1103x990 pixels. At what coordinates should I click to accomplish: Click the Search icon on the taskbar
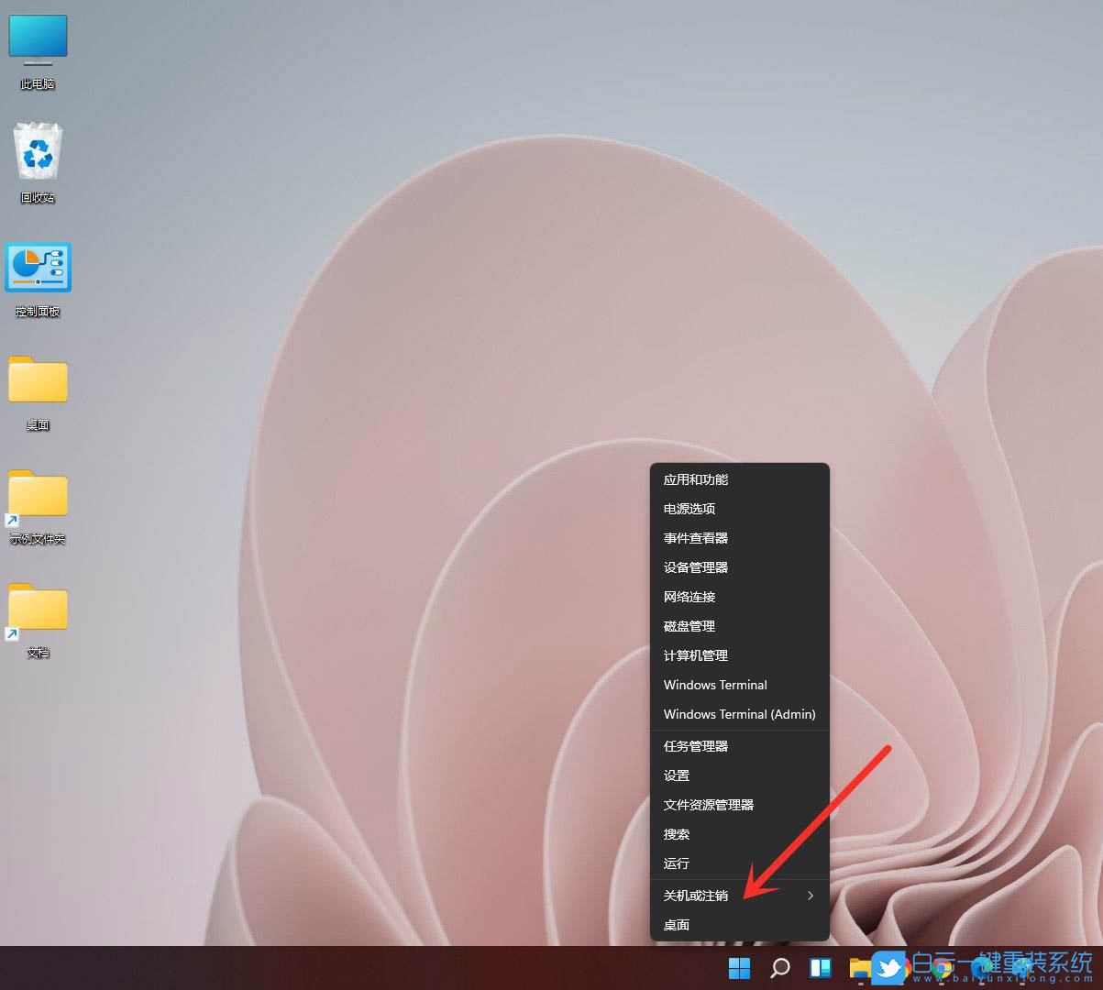coord(779,968)
